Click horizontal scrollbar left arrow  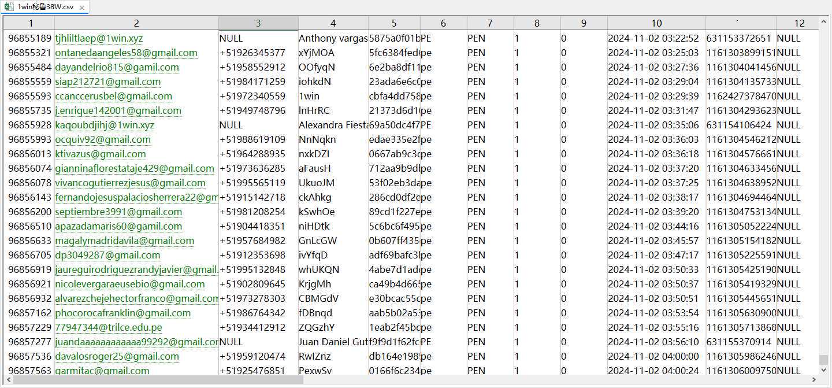[x=9, y=380]
